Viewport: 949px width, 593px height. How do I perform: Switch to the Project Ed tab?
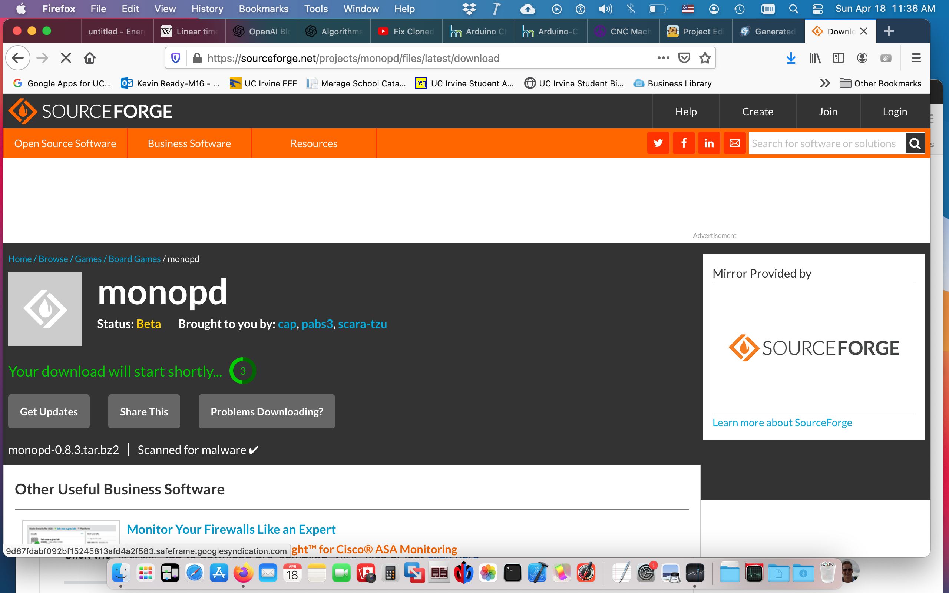pos(696,32)
